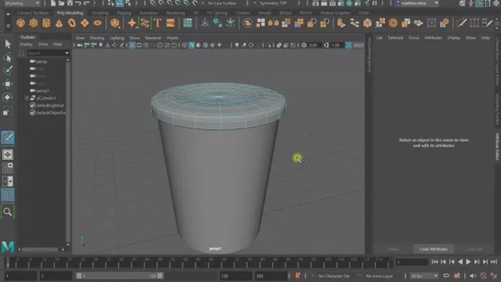This screenshot has width=501, height=282.
Task: Click the sweep mesh shelf icon
Action: tap(145, 23)
